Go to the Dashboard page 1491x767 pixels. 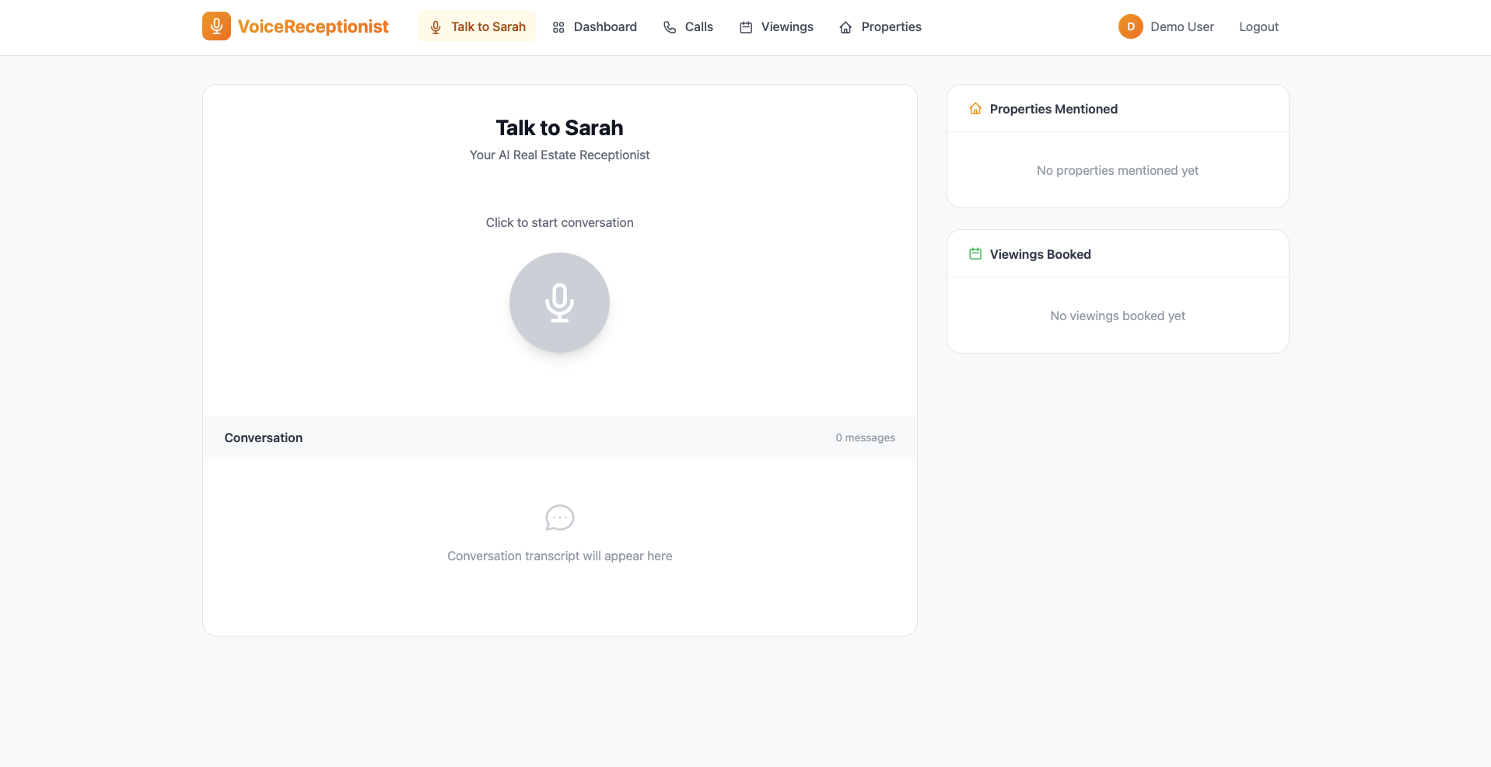[x=604, y=26]
